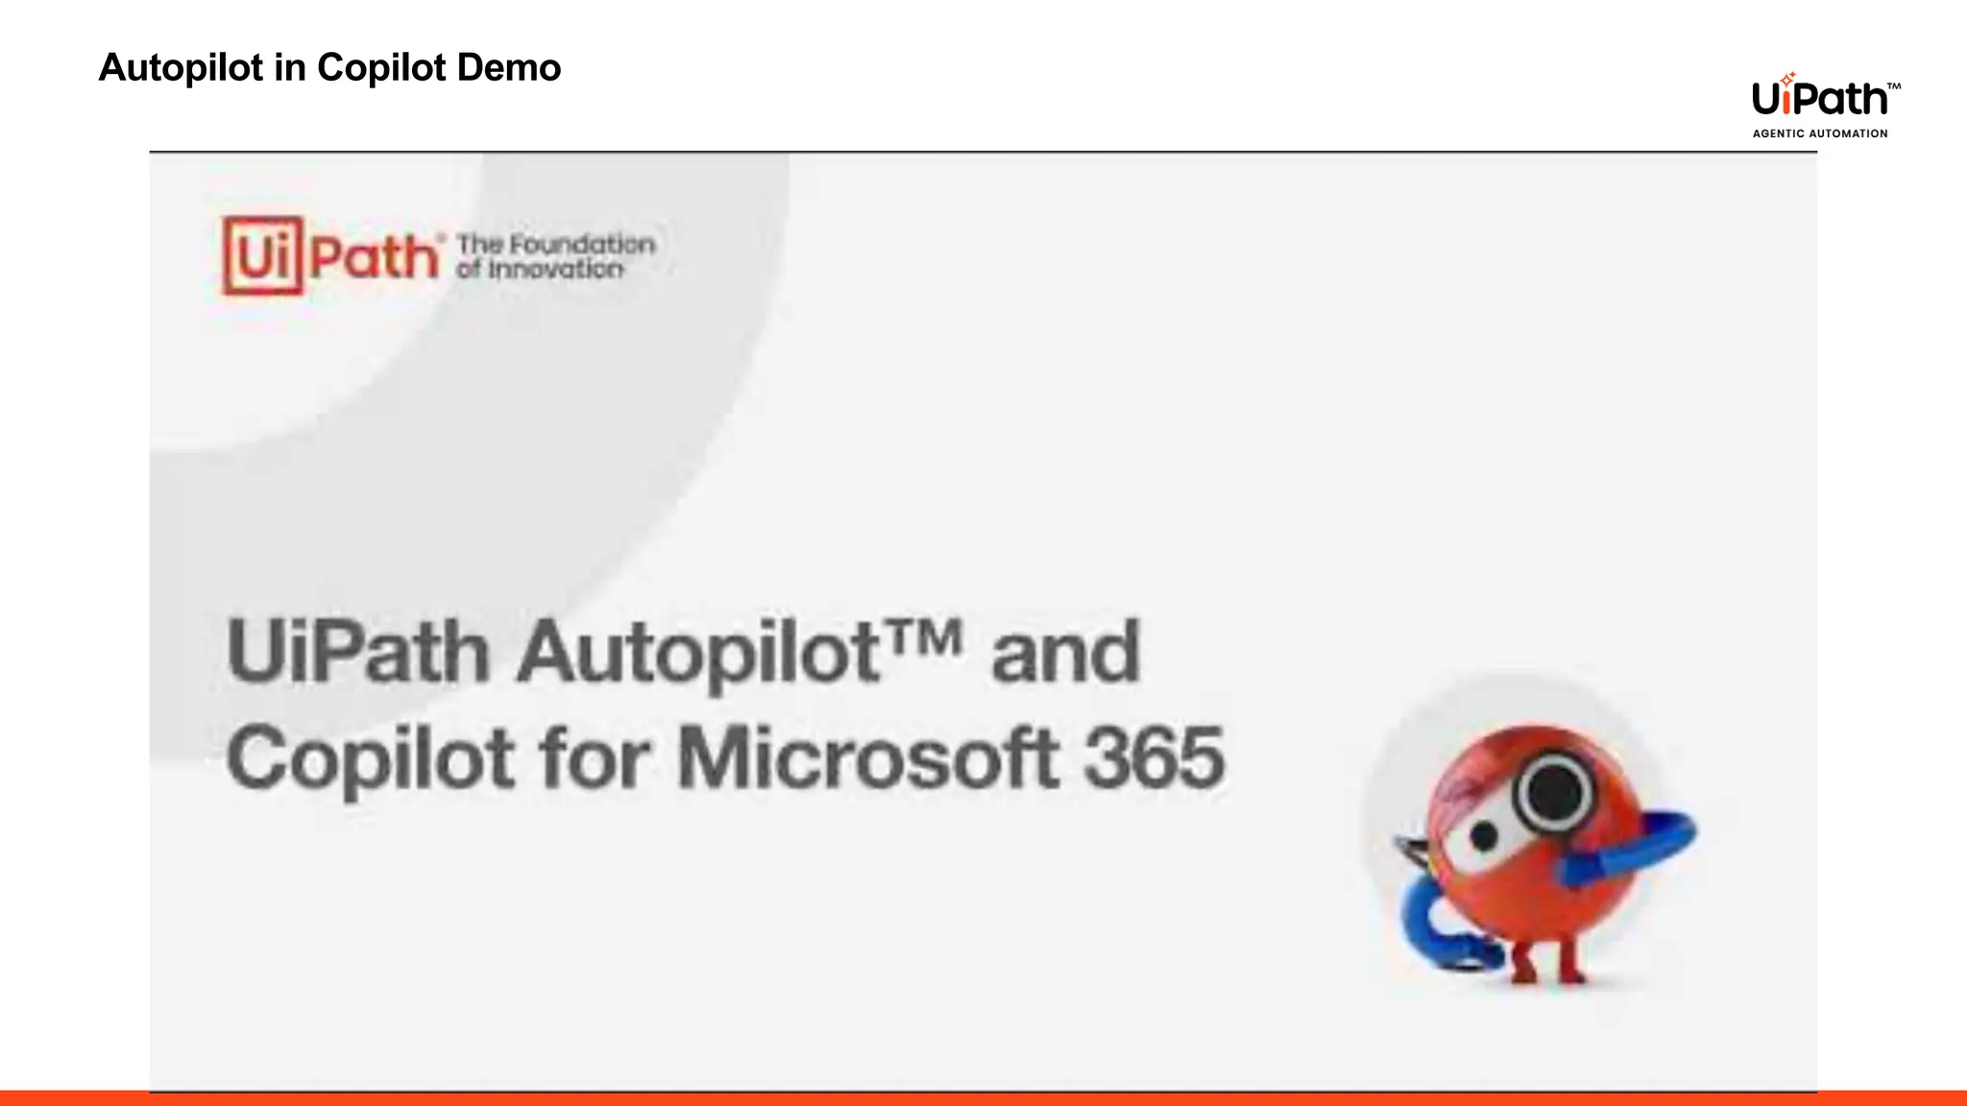Viewport: 1967px width, 1106px height.
Task: Select 'Copilot for Microsoft 365' text
Action: click(725, 758)
